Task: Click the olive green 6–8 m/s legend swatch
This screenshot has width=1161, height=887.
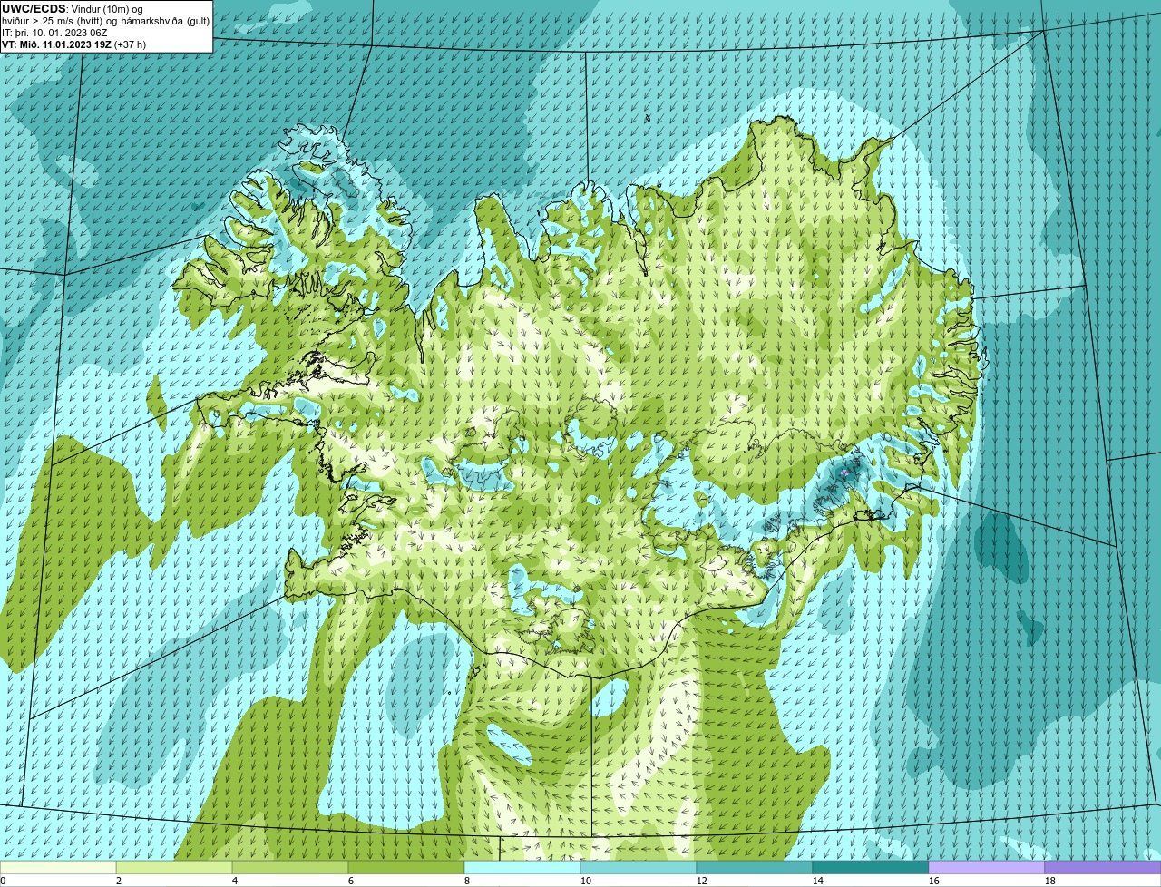Action: click(406, 867)
